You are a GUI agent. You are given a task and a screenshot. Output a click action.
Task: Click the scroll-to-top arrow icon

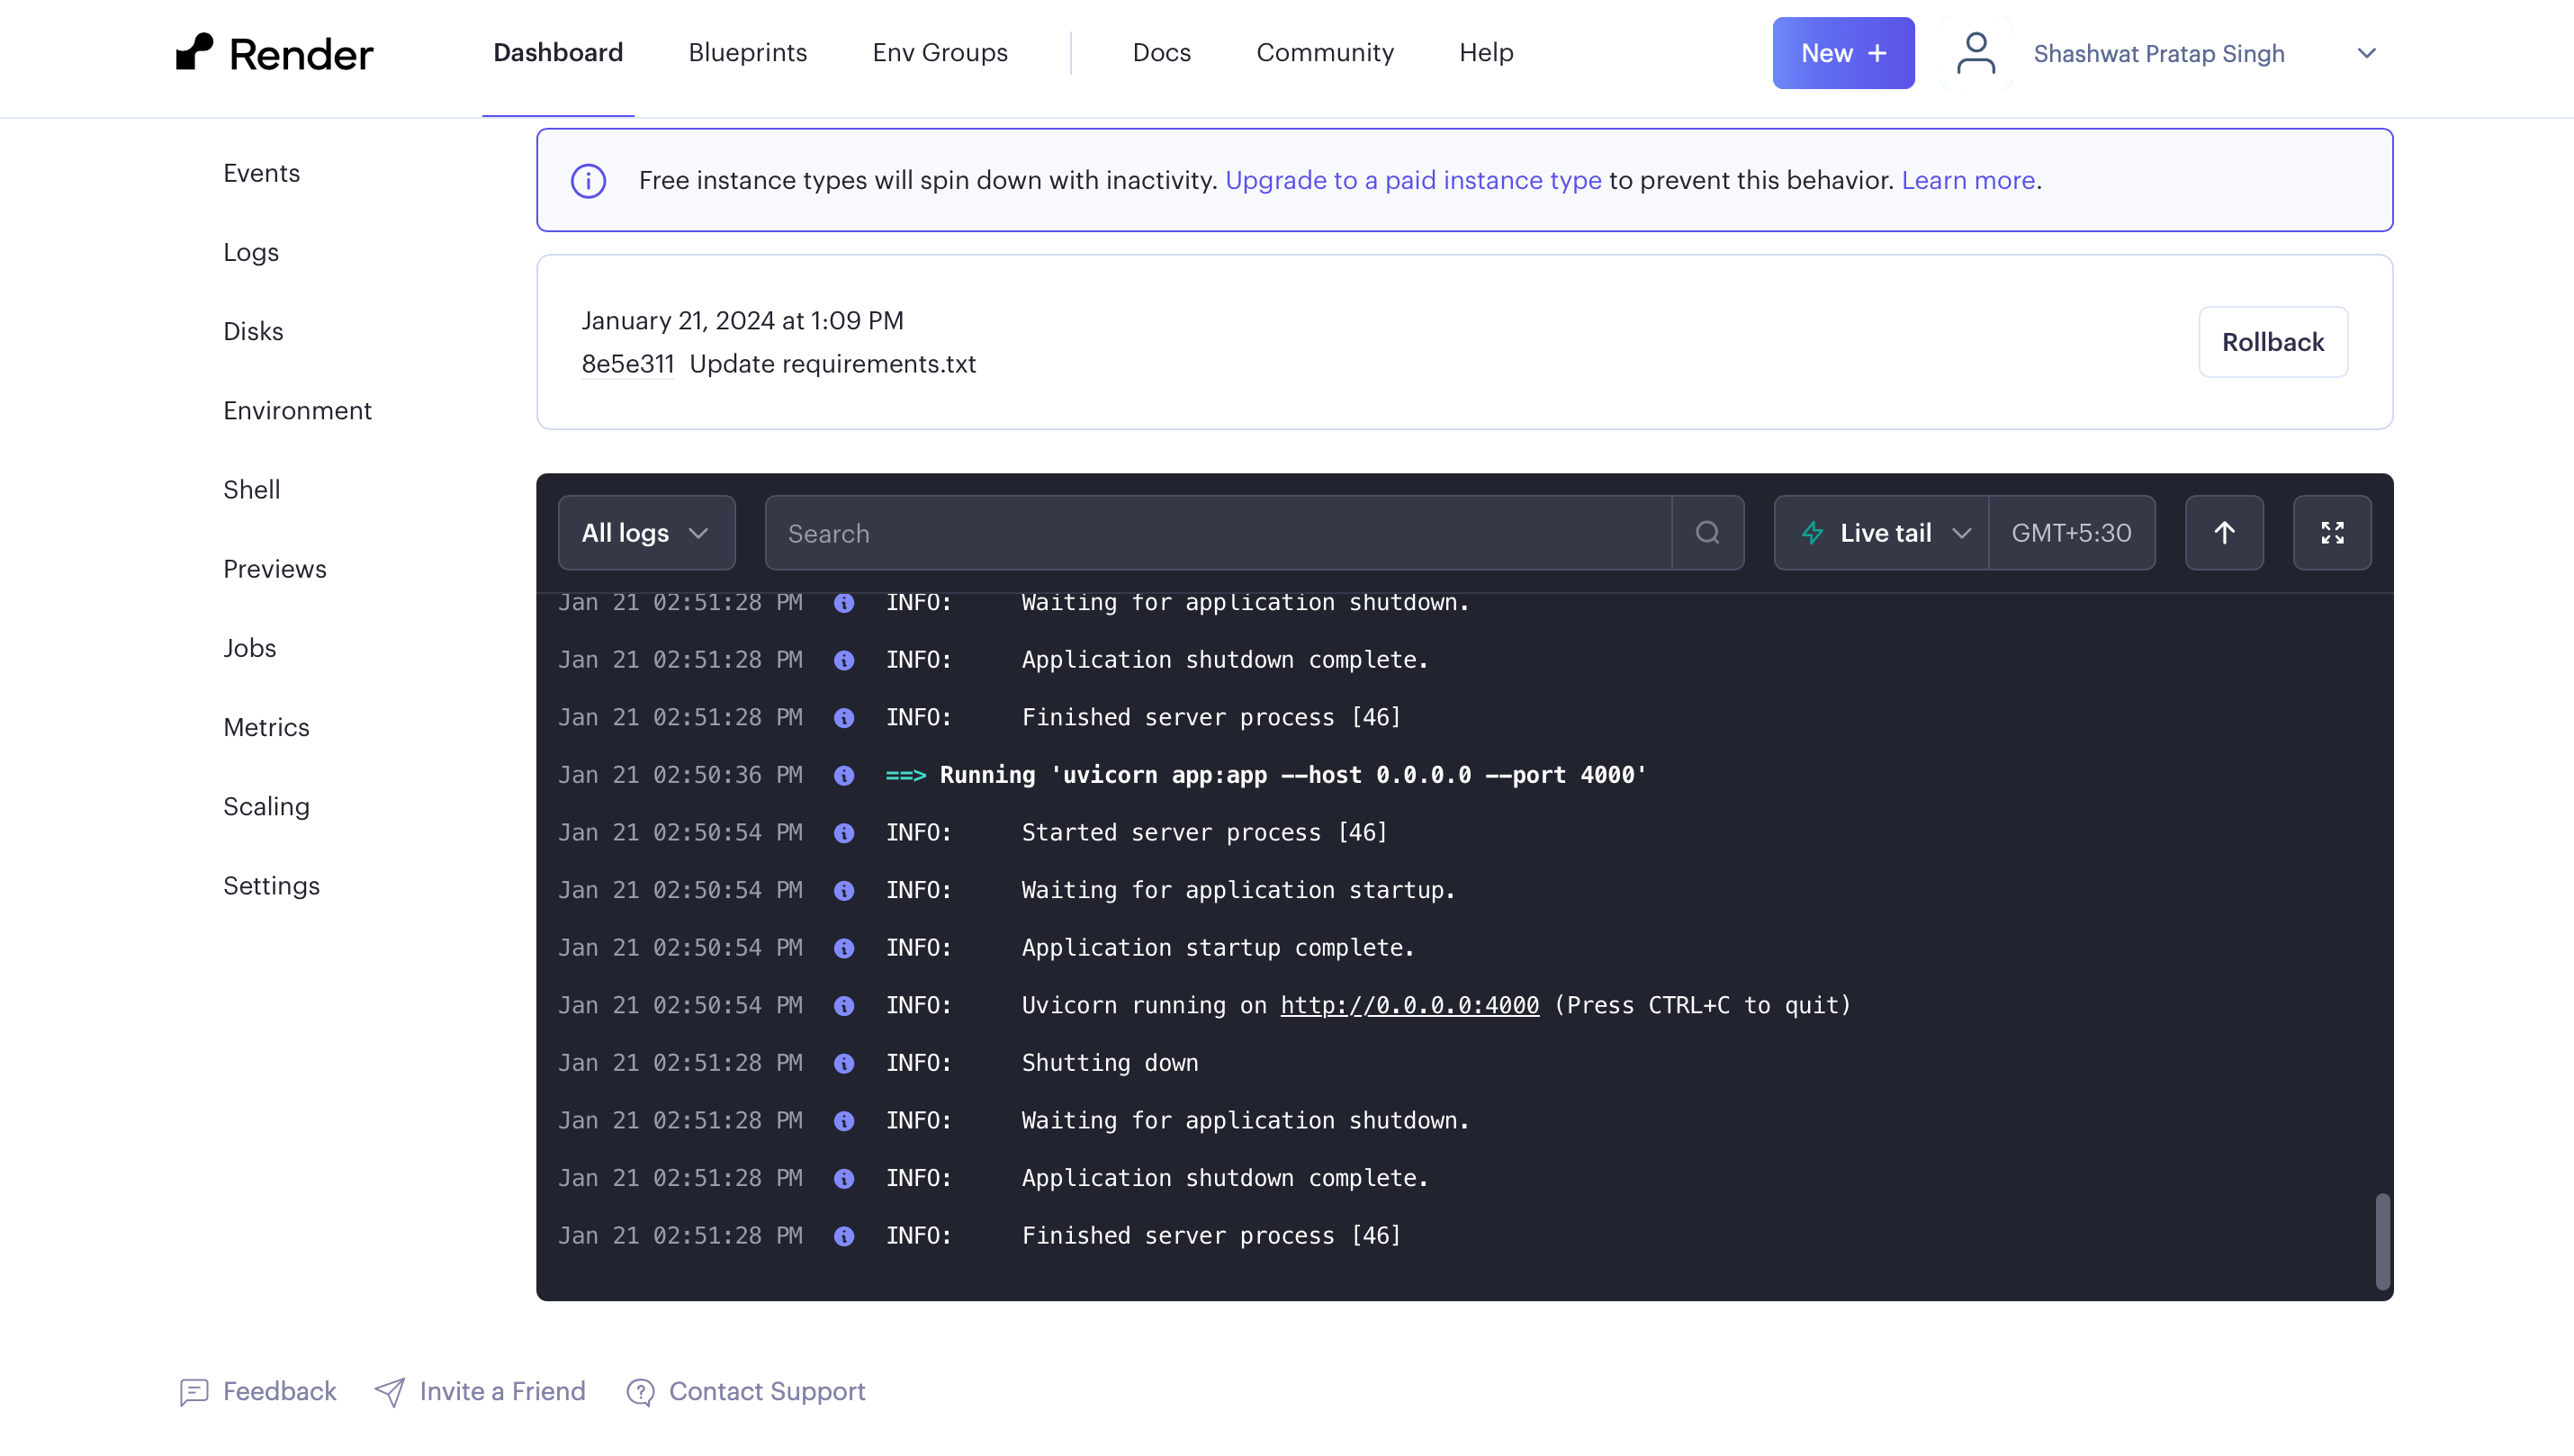click(x=2223, y=533)
